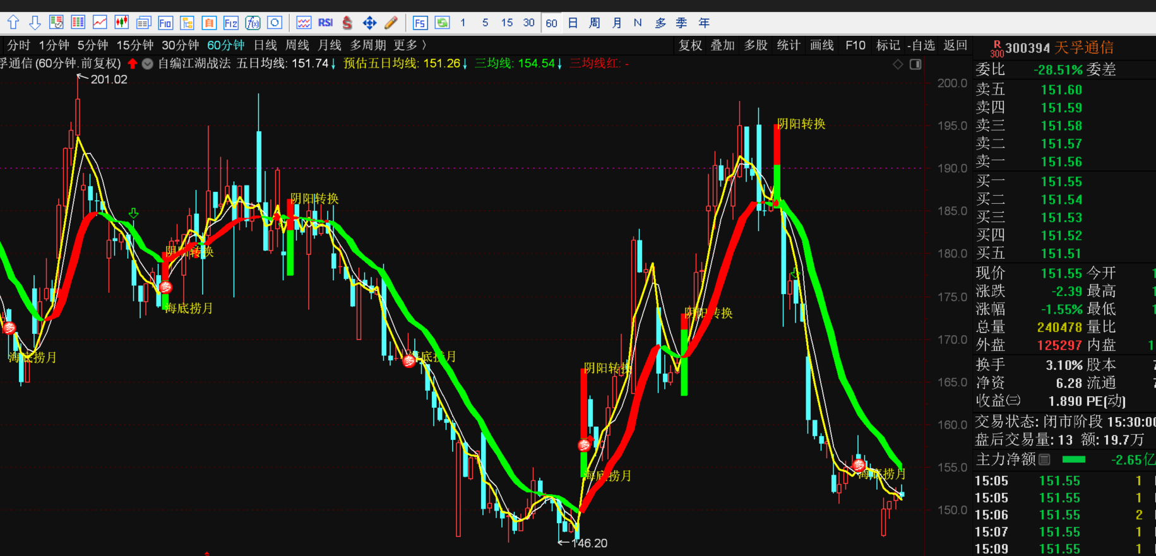
Task: Open the news/info window icon
Action: pos(143,23)
